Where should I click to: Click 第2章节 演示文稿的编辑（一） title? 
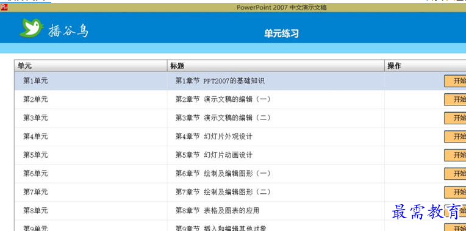tap(223, 99)
